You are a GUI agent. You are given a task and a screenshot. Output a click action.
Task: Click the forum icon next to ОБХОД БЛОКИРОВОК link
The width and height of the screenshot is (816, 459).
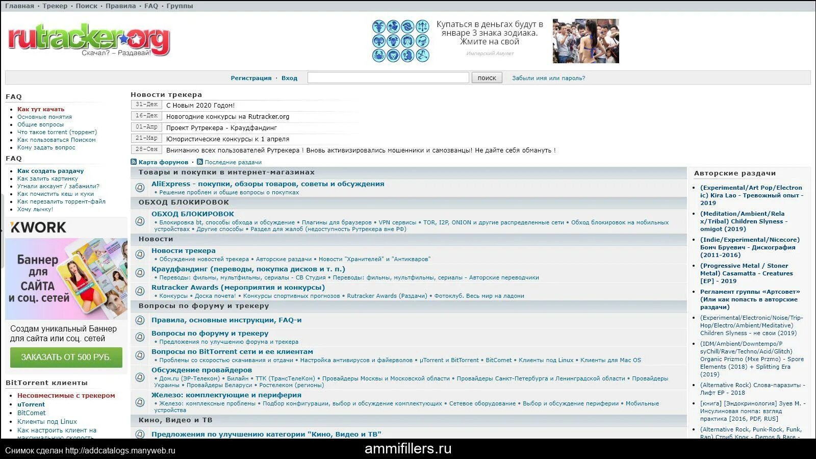click(x=140, y=221)
